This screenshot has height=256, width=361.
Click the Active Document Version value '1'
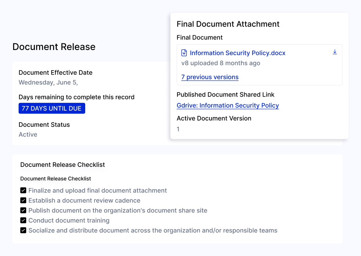[178, 129]
